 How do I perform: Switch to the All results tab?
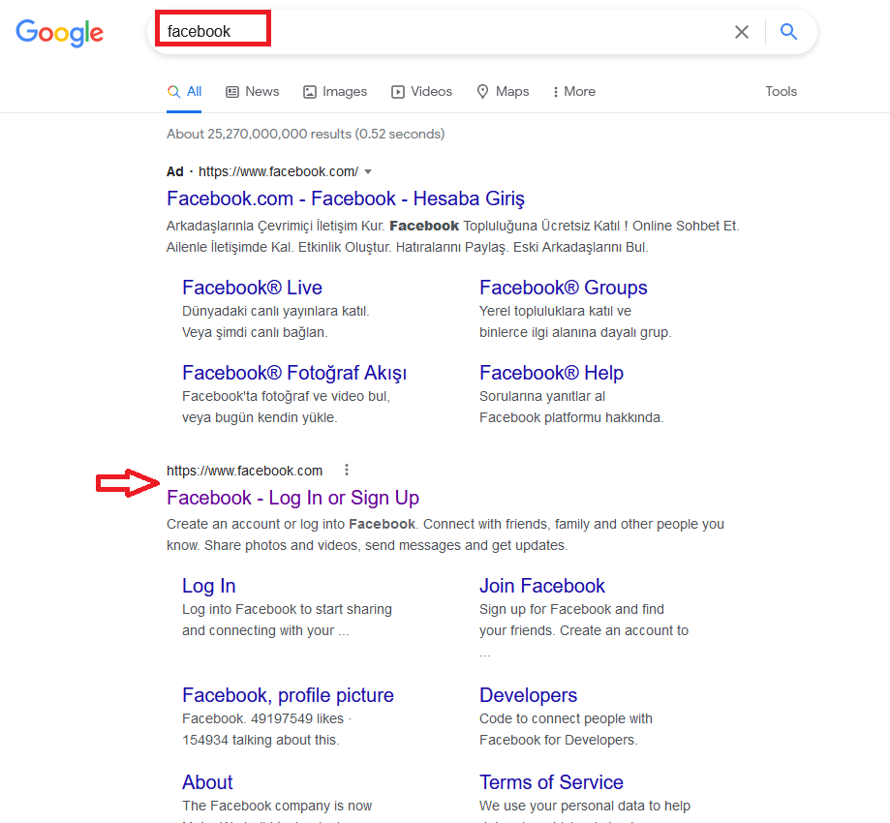[x=190, y=91]
